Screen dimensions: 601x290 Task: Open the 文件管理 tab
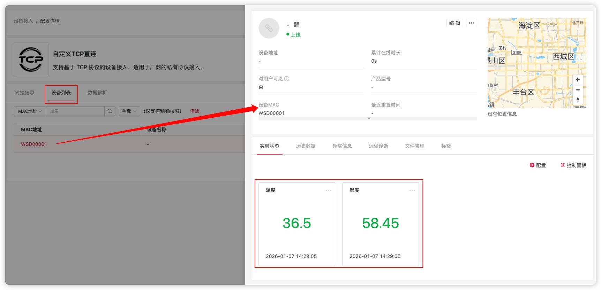coord(415,146)
